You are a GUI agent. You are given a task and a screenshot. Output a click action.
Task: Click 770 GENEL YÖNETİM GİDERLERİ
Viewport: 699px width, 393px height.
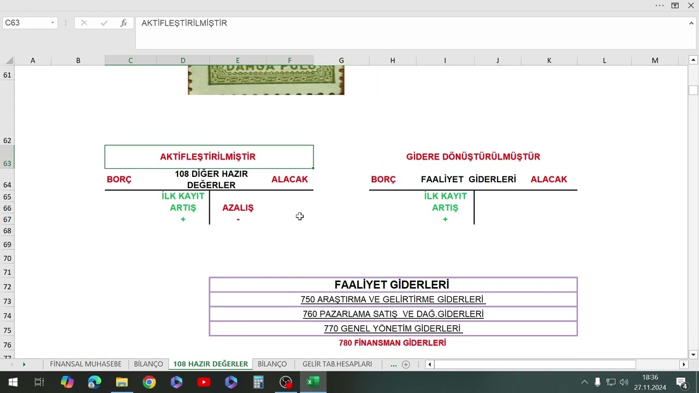pos(393,329)
